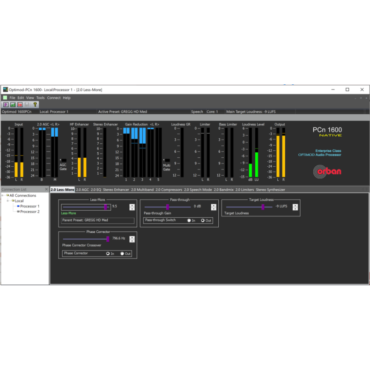Click the Local folder icon in connection tree
Viewport: 370px width, 370px height.
13,200
